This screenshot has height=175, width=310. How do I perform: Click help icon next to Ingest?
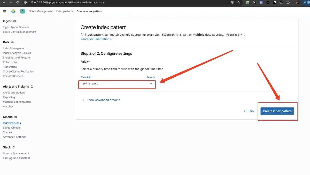pyautogui.click(x=14, y=21)
